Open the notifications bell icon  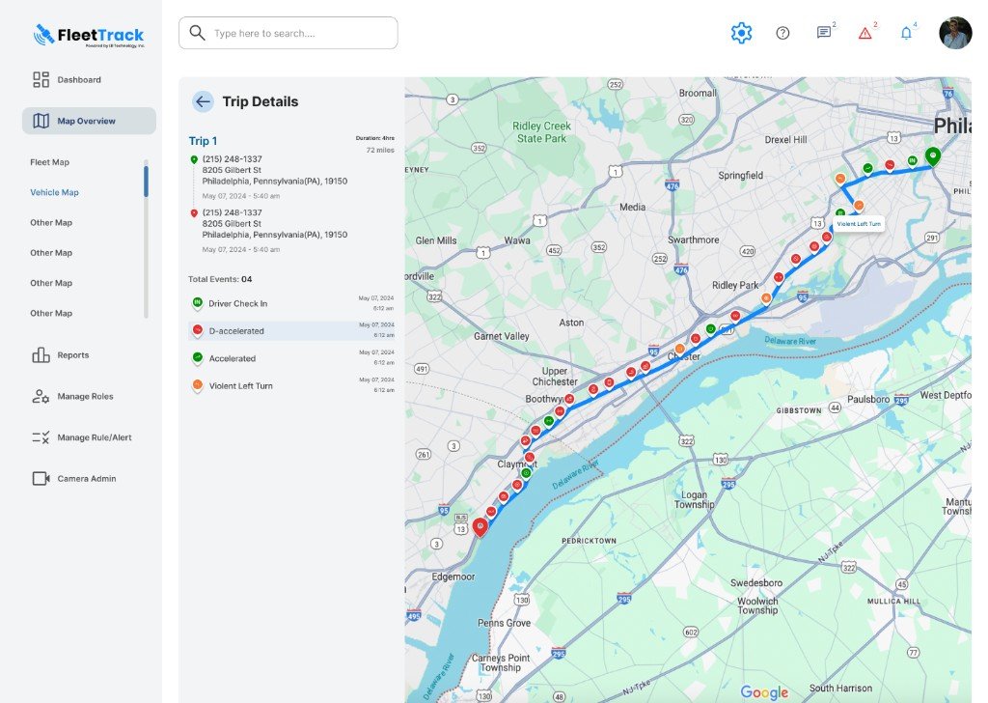(906, 33)
